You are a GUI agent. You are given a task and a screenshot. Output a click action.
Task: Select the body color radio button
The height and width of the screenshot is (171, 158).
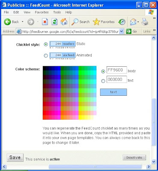(103, 71)
